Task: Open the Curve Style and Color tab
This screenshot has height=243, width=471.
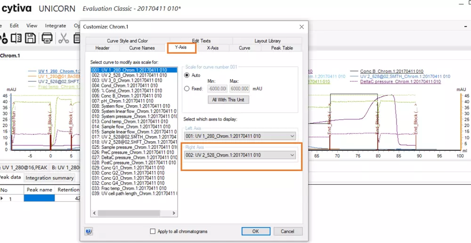Action: 127,41
